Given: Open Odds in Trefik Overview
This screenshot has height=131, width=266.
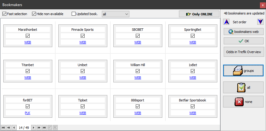Looking at the screenshot, I should click(x=244, y=52).
